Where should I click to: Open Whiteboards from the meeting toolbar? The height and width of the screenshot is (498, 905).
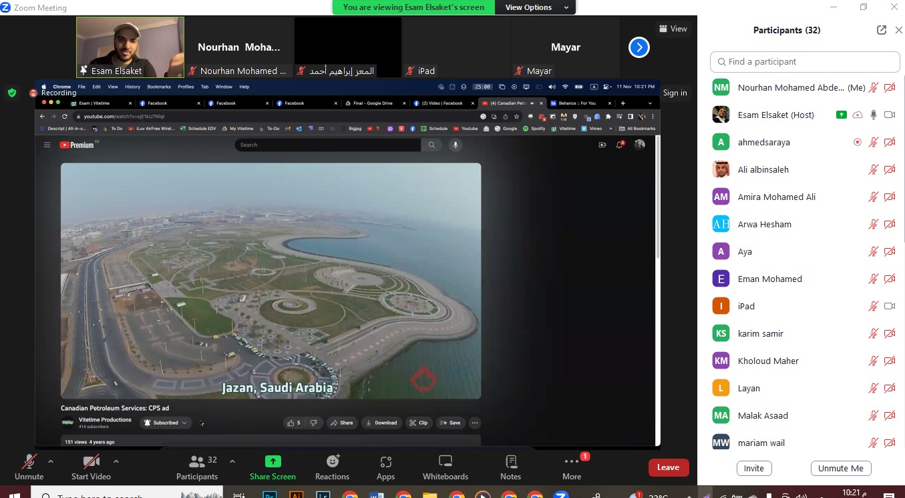445,467
